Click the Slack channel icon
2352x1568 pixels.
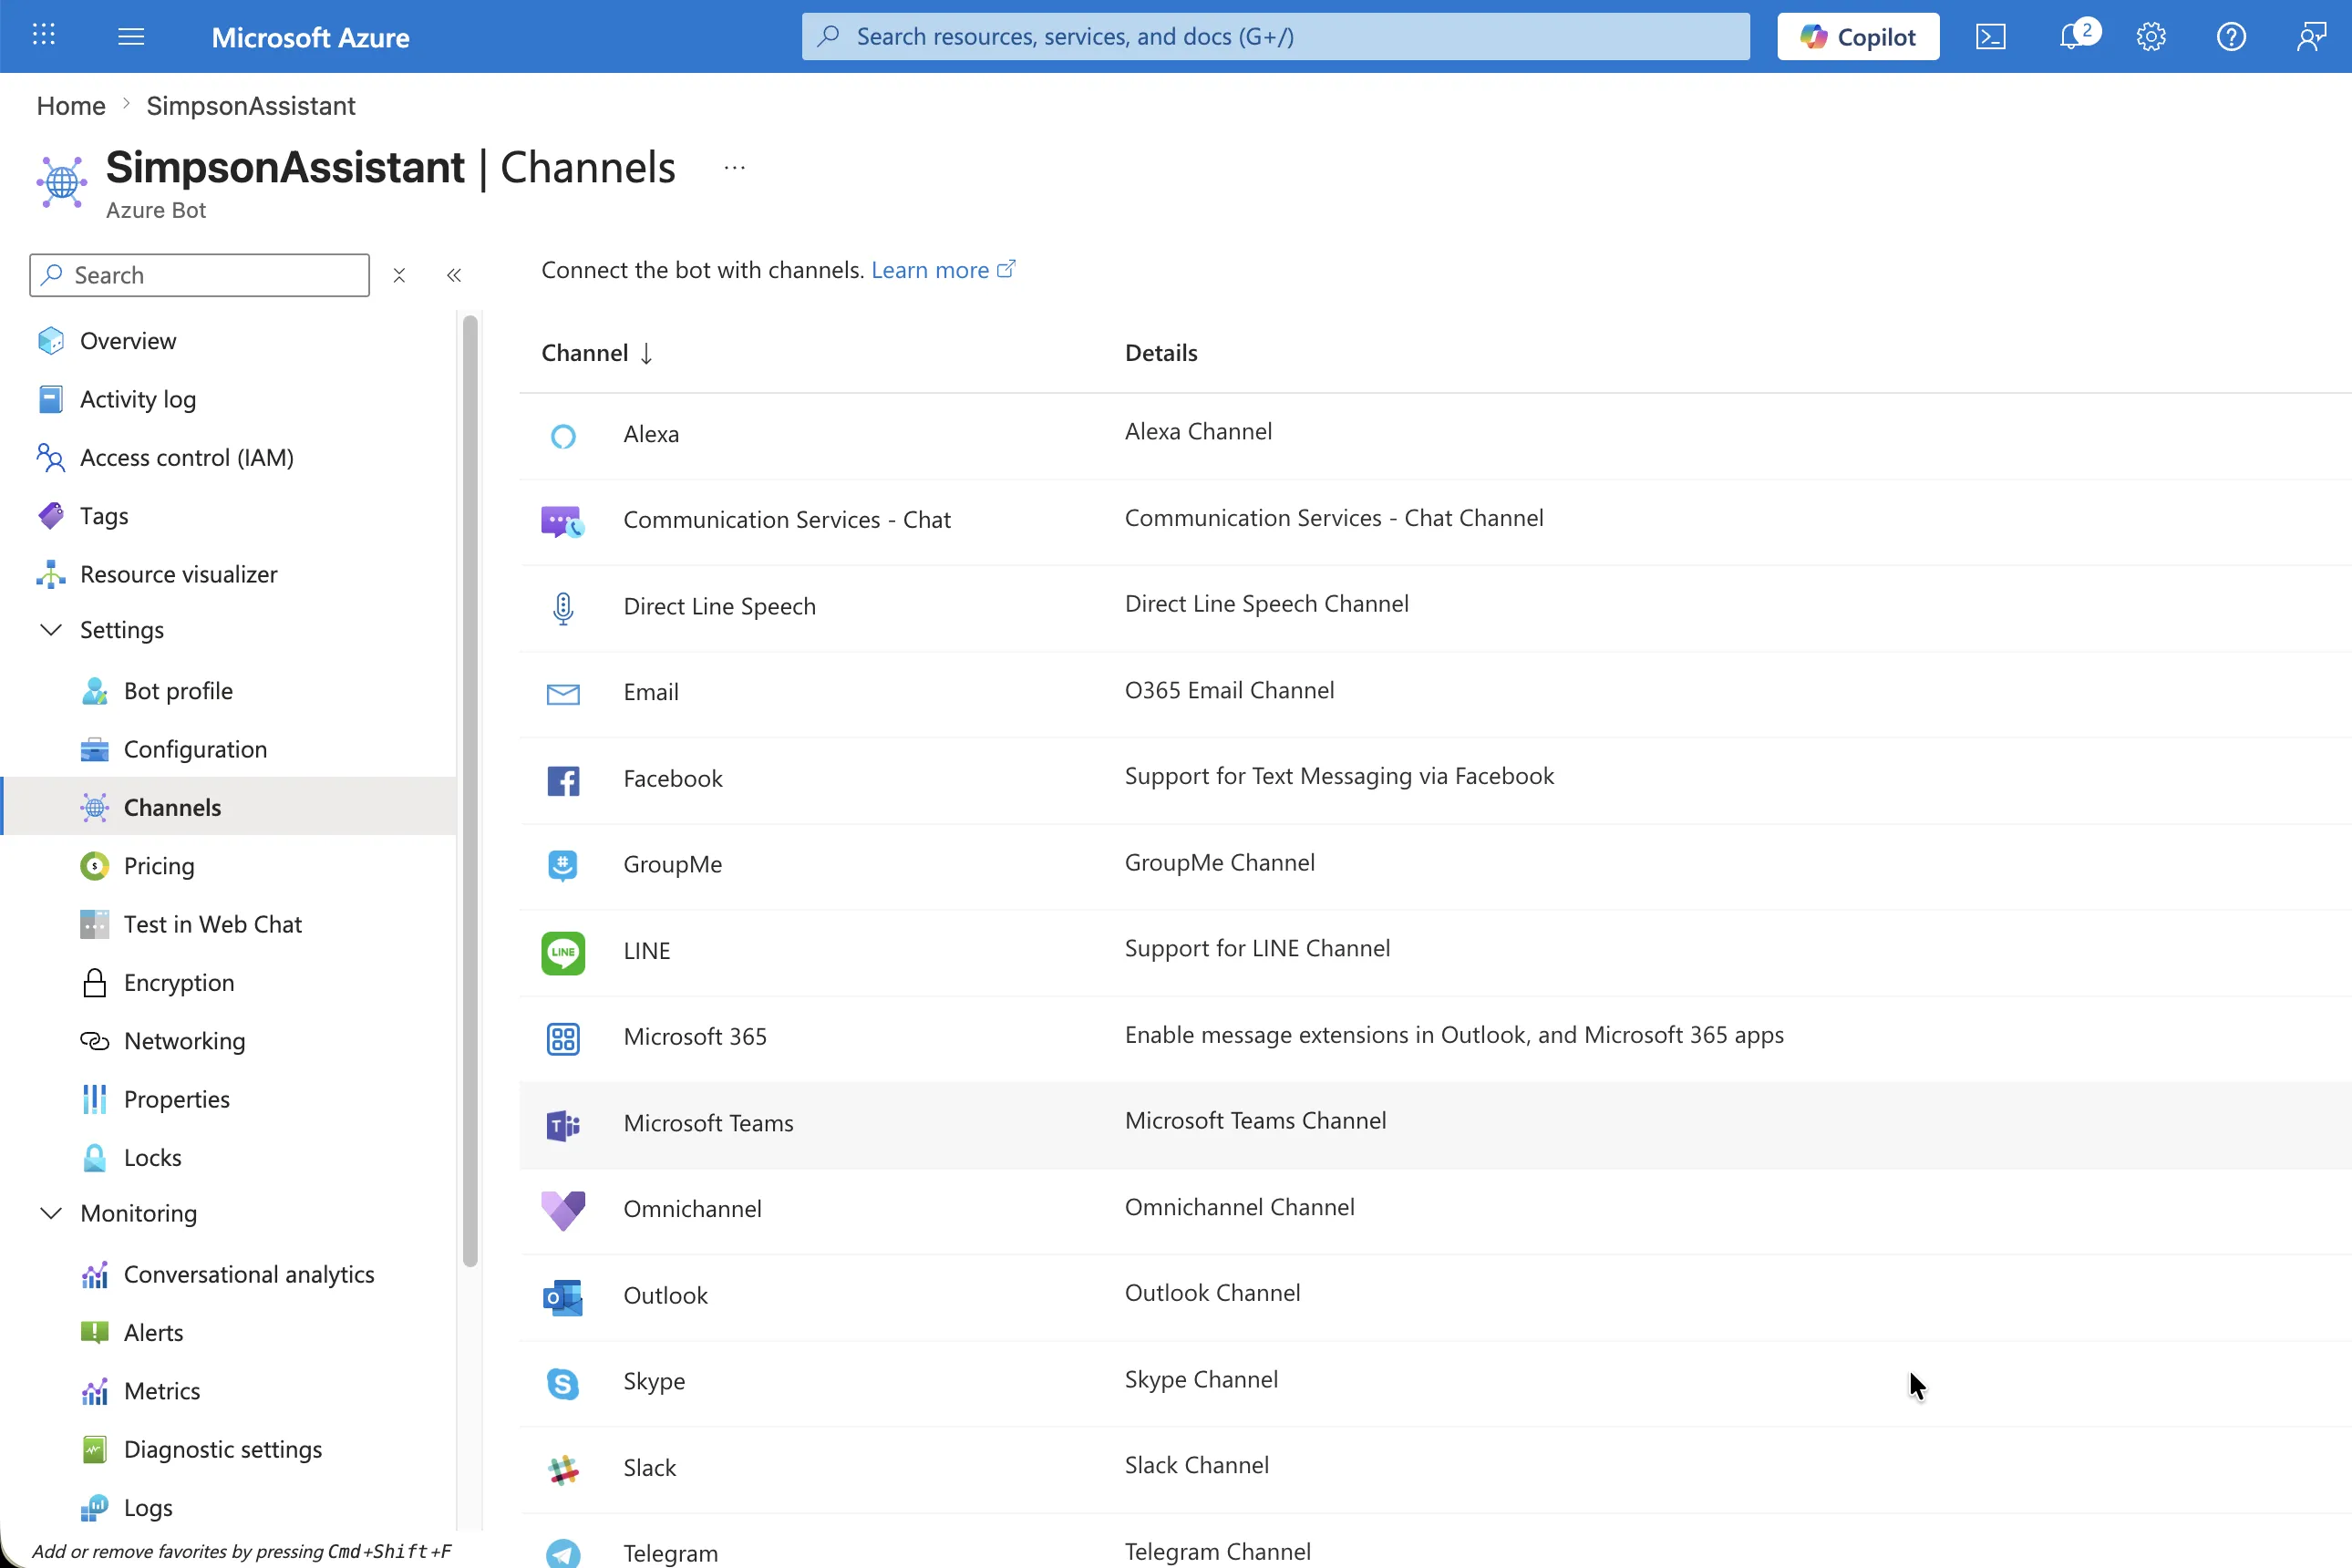[563, 1469]
